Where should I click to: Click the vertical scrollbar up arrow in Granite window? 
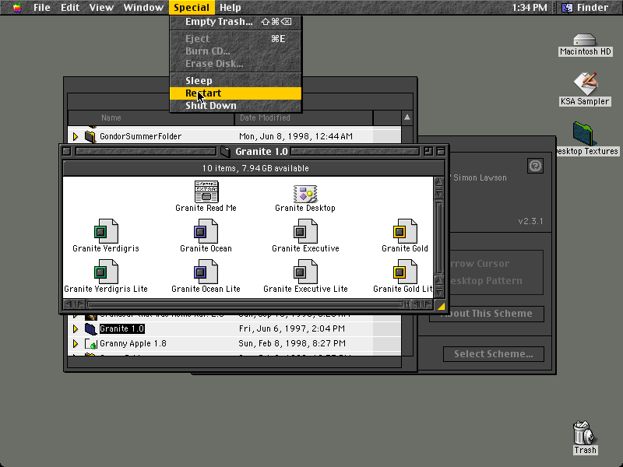(x=439, y=182)
